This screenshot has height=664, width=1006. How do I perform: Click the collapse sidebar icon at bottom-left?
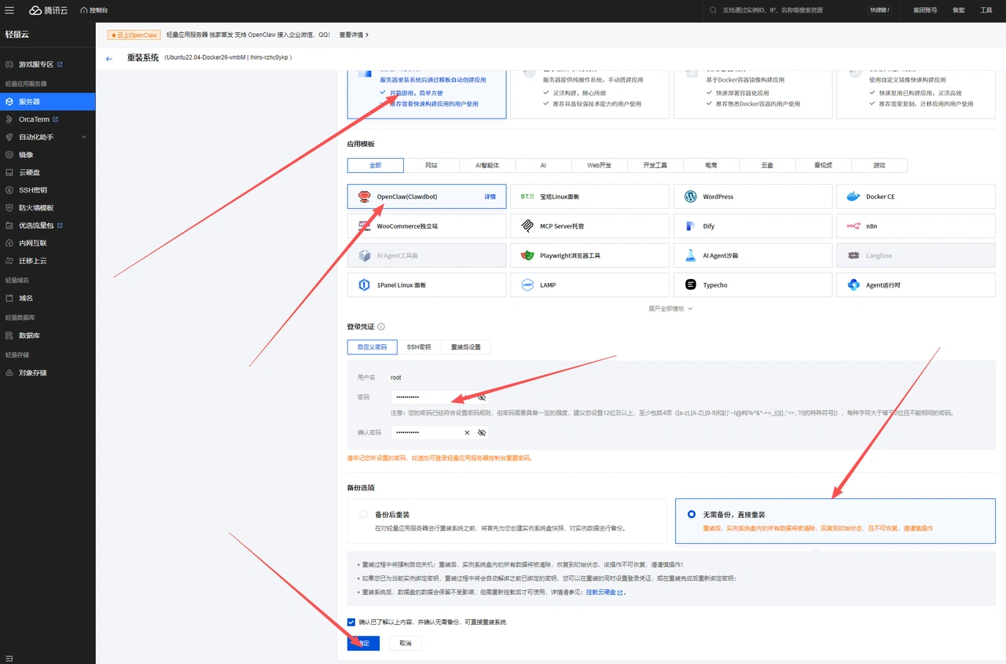click(9, 657)
